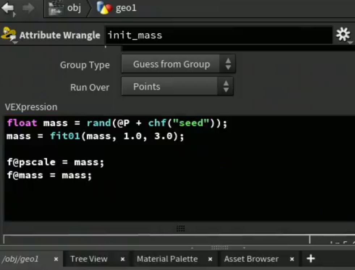Close the Asset Browser tab
This screenshot has height=270, width=355.
(x=292, y=259)
